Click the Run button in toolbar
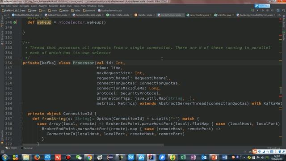The height and width of the screenshot is (161, 286). click(263, 10)
